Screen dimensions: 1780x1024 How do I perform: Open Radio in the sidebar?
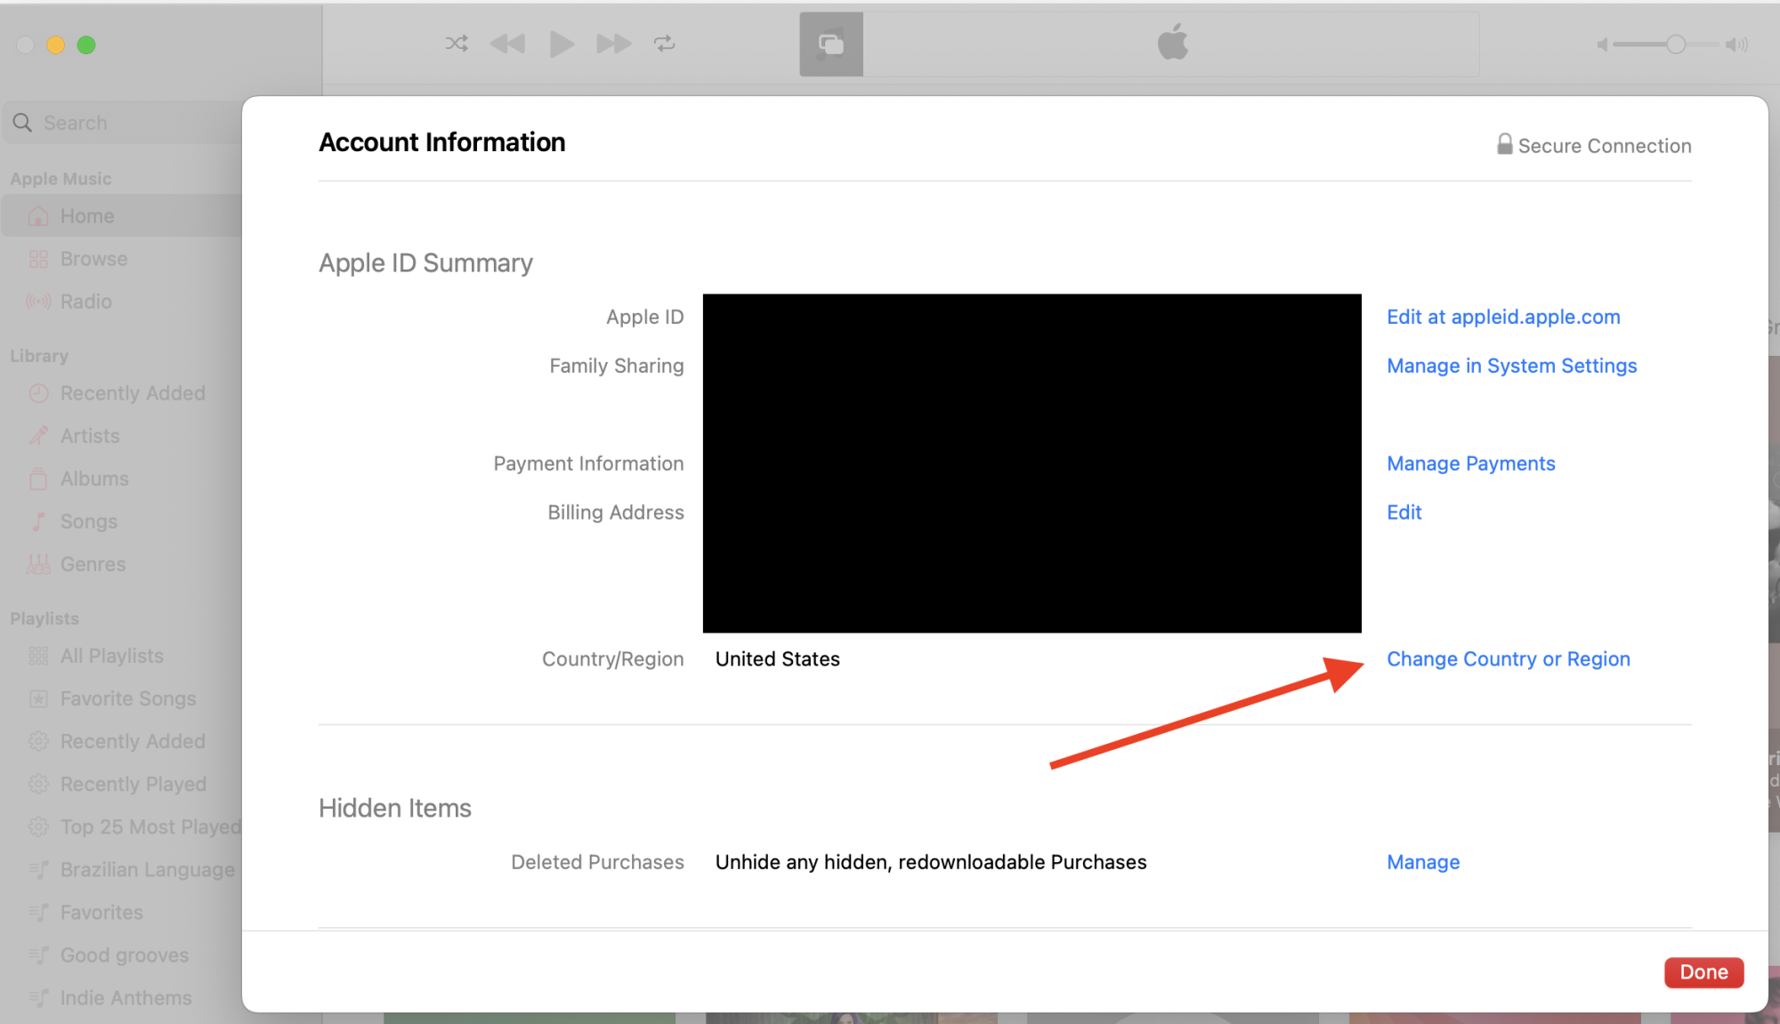(x=85, y=302)
